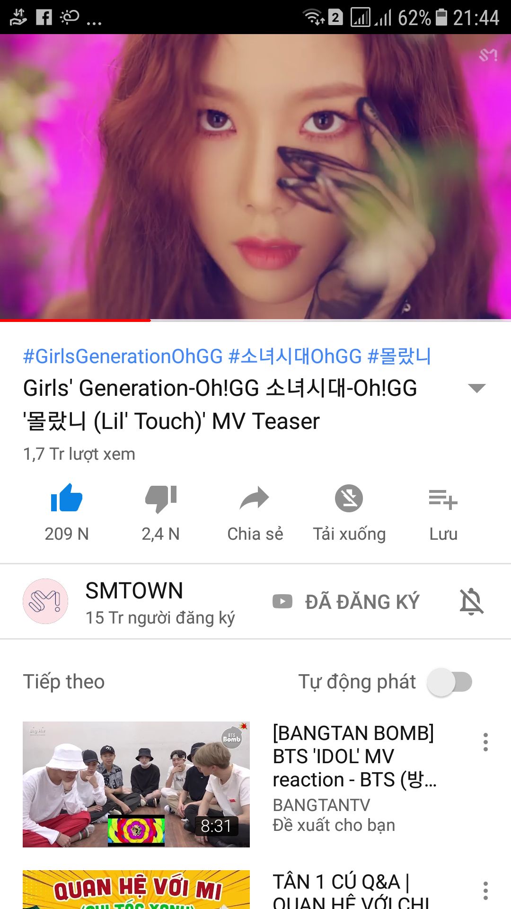Tap the thumbs-down dislike icon

[x=161, y=499]
